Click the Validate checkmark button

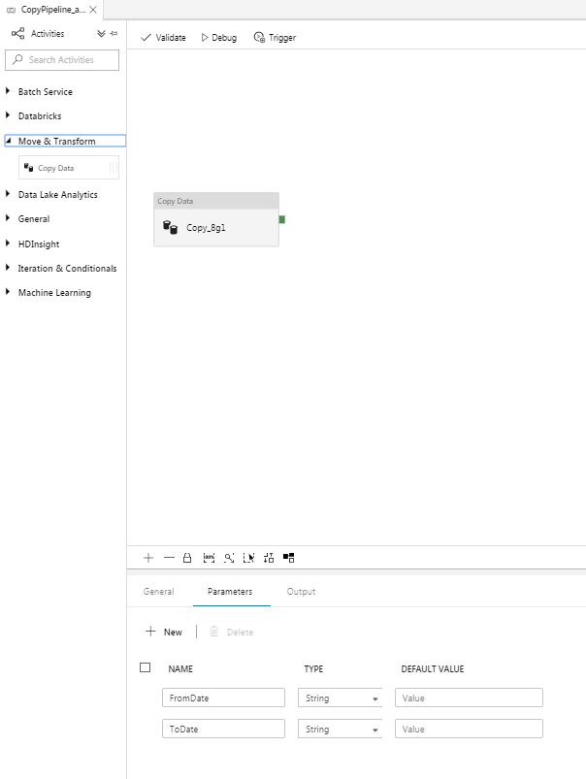click(x=164, y=37)
